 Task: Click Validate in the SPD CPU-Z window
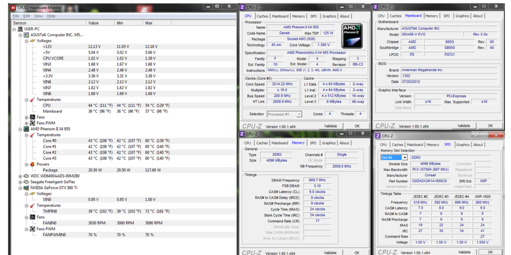pyautogui.click(x=464, y=253)
